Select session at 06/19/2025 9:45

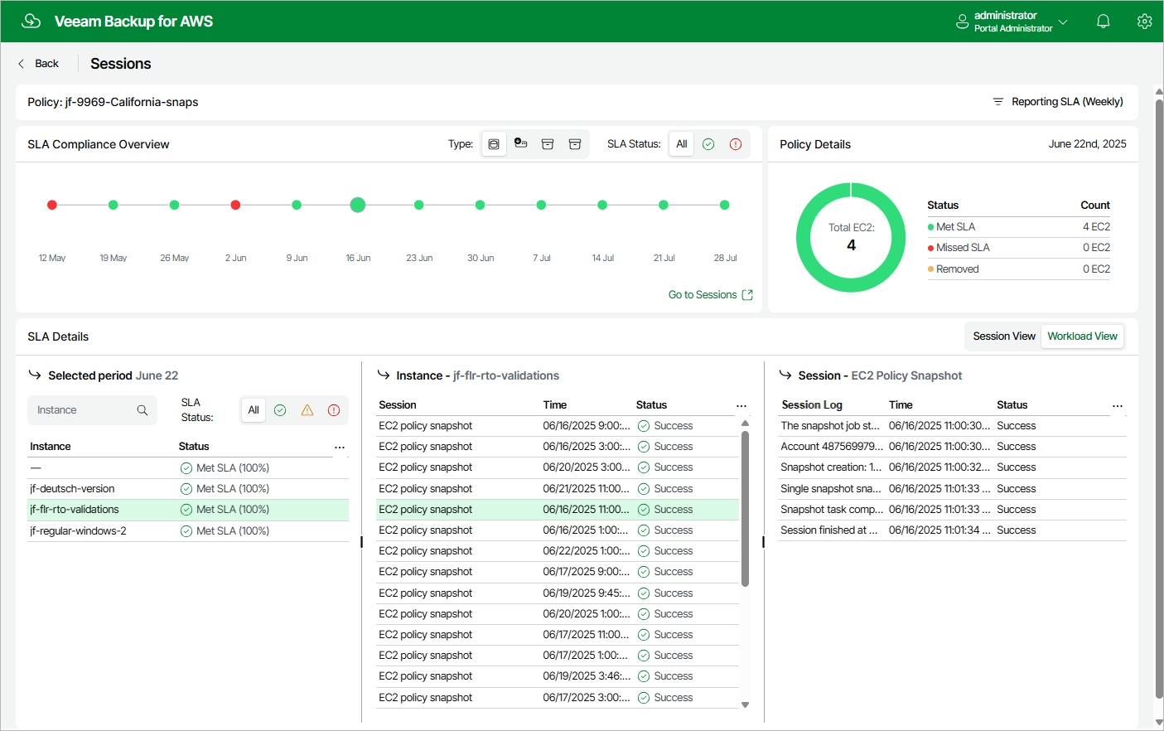558,593
